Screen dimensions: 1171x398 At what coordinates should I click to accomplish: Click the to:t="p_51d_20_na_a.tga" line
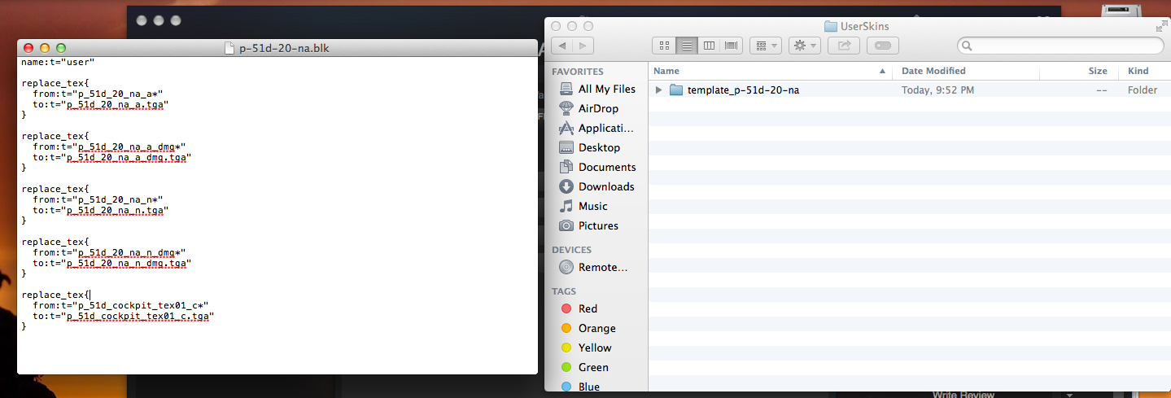point(101,104)
